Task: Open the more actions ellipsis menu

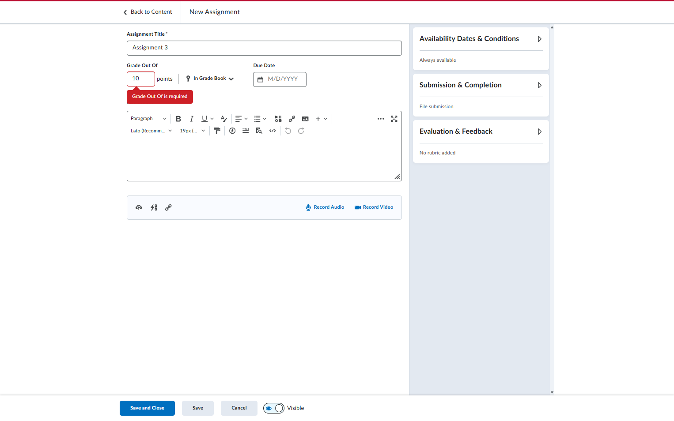Action: 381,119
